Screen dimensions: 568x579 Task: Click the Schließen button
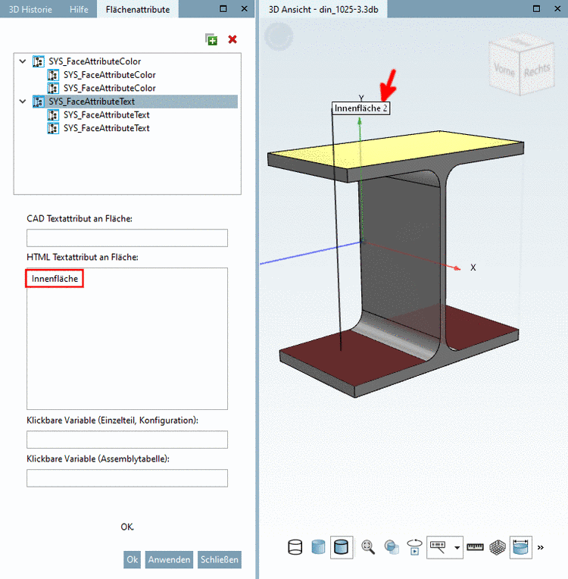click(x=220, y=560)
